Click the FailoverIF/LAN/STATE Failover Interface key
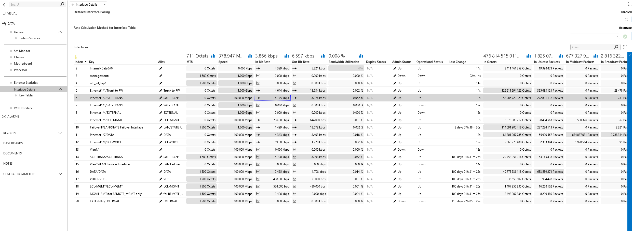The height and width of the screenshot is (231, 633). click(x=116, y=127)
